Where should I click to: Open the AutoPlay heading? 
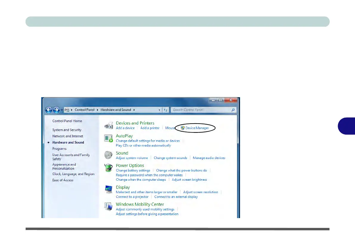[124, 136]
